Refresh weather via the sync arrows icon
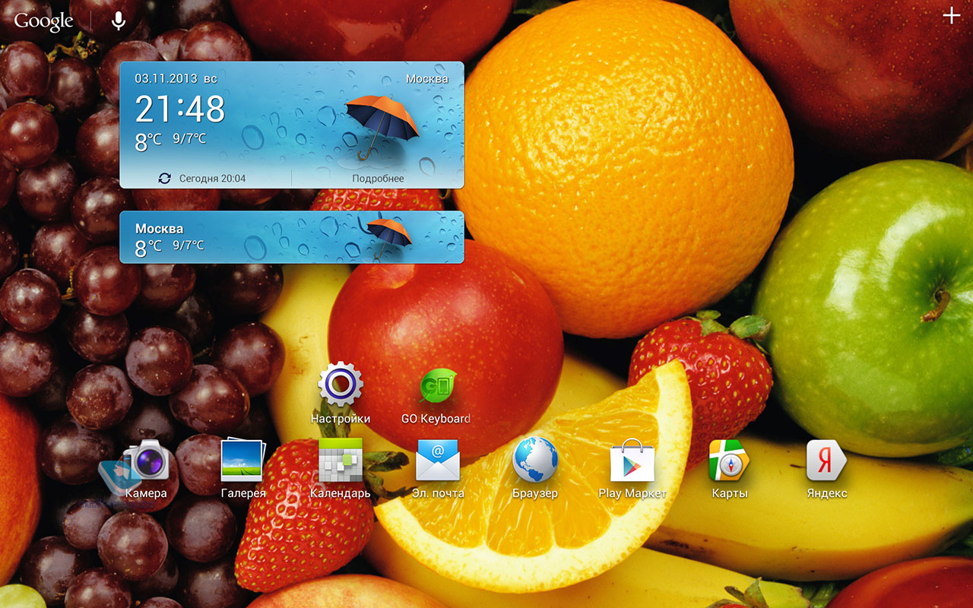The height and width of the screenshot is (608, 973). click(x=165, y=178)
